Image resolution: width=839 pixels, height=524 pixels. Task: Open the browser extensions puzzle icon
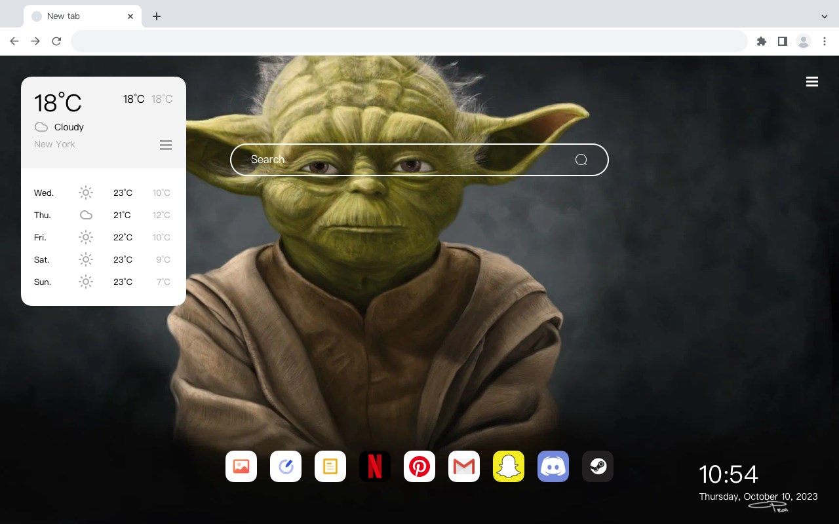click(x=761, y=41)
